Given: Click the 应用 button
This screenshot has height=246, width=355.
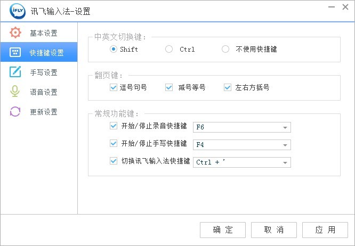Looking at the screenshot, I should (325, 230).
